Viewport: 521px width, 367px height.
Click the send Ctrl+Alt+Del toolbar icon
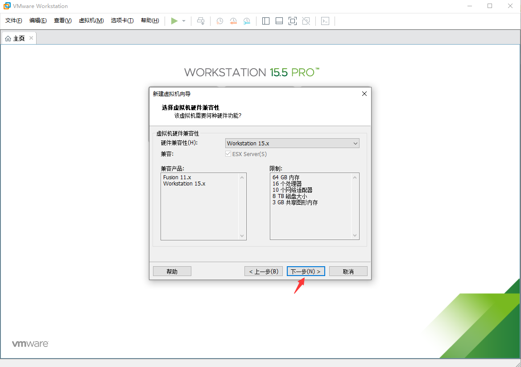pos(201,21)
